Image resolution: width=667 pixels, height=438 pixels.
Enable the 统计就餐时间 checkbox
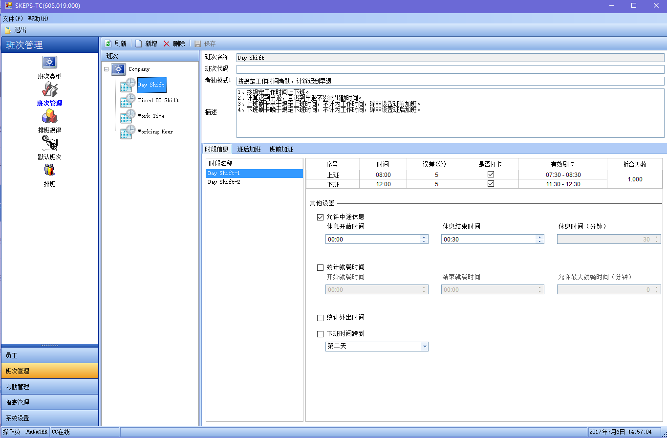(x=321, y=267)
